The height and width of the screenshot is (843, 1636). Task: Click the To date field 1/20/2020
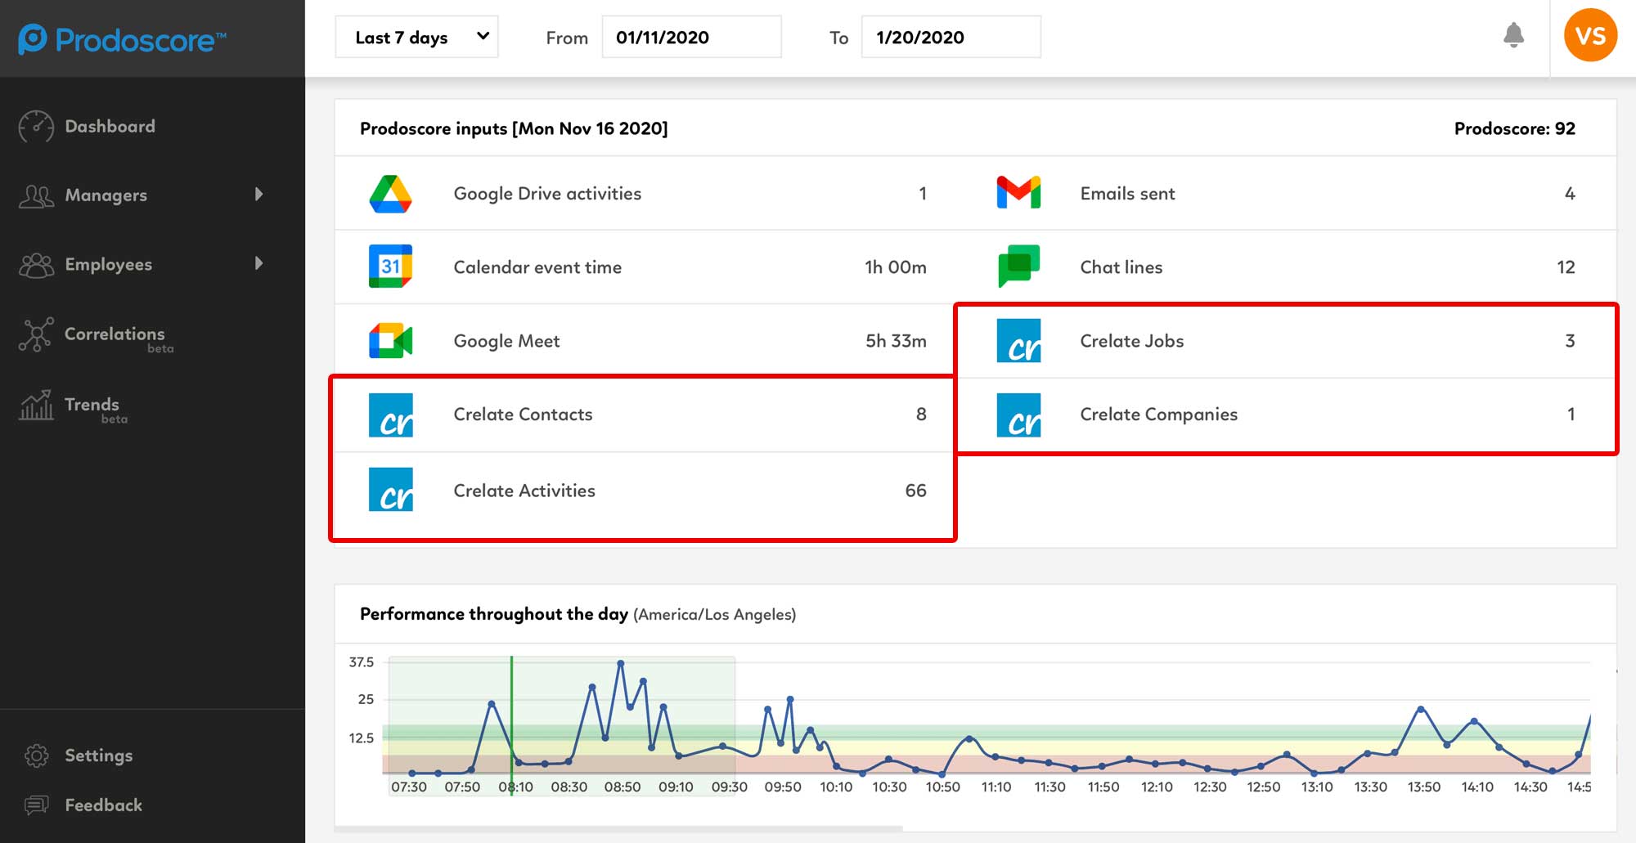point(951,37)
